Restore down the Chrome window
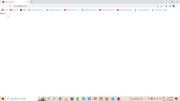The image size is (180, 101). 172,2
